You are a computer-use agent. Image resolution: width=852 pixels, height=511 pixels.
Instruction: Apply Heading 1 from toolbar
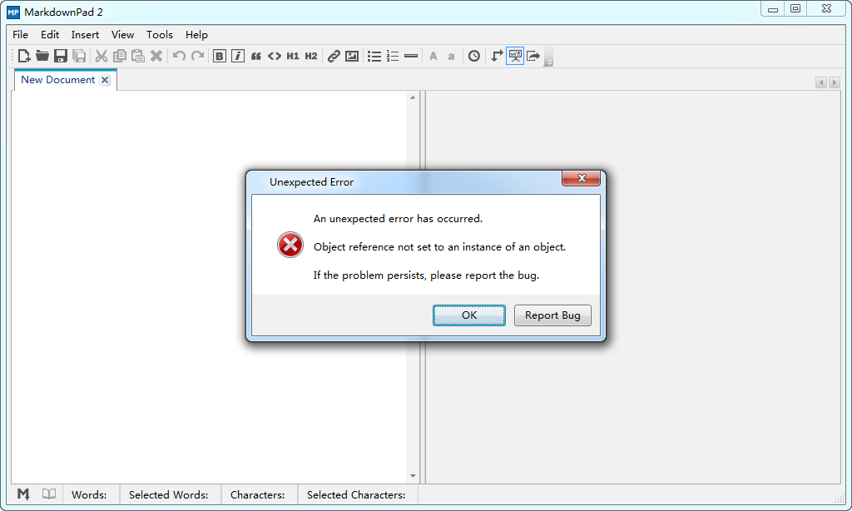click(x=293, y=56)
